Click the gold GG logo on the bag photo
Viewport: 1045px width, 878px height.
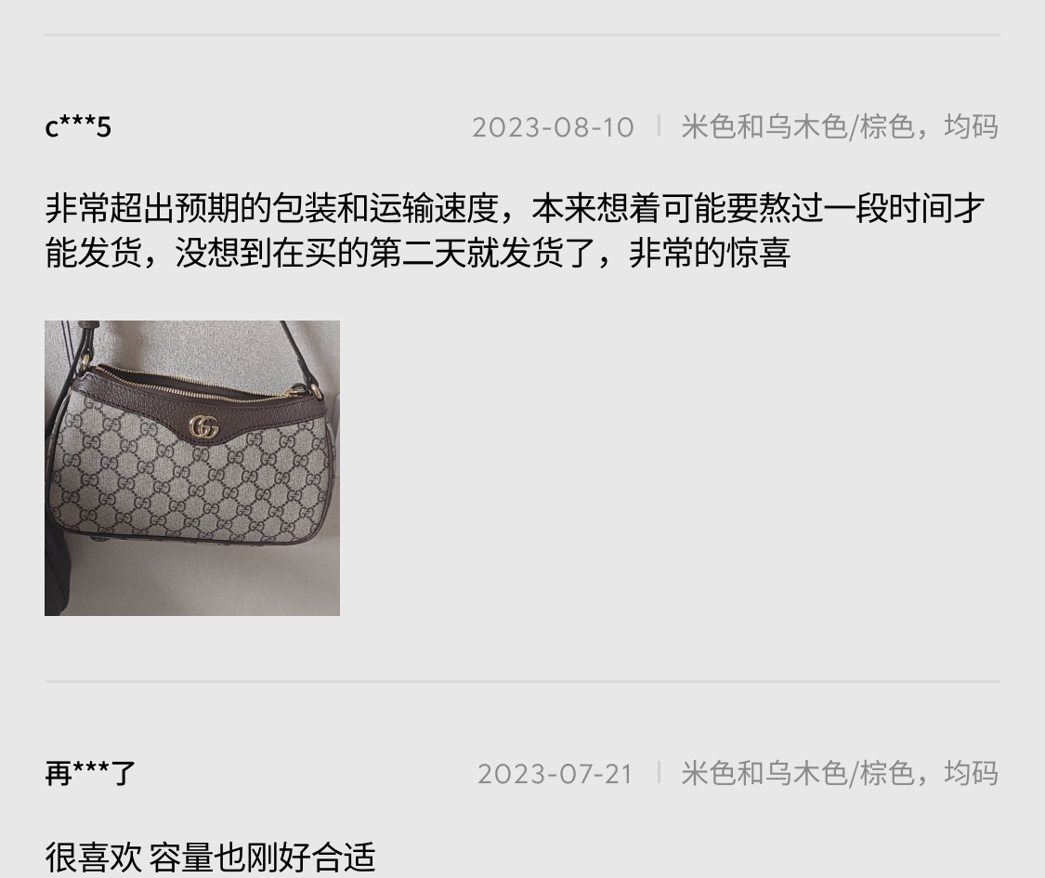(x=203, y=426)
